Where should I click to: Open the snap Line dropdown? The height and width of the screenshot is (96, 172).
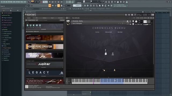67,6
